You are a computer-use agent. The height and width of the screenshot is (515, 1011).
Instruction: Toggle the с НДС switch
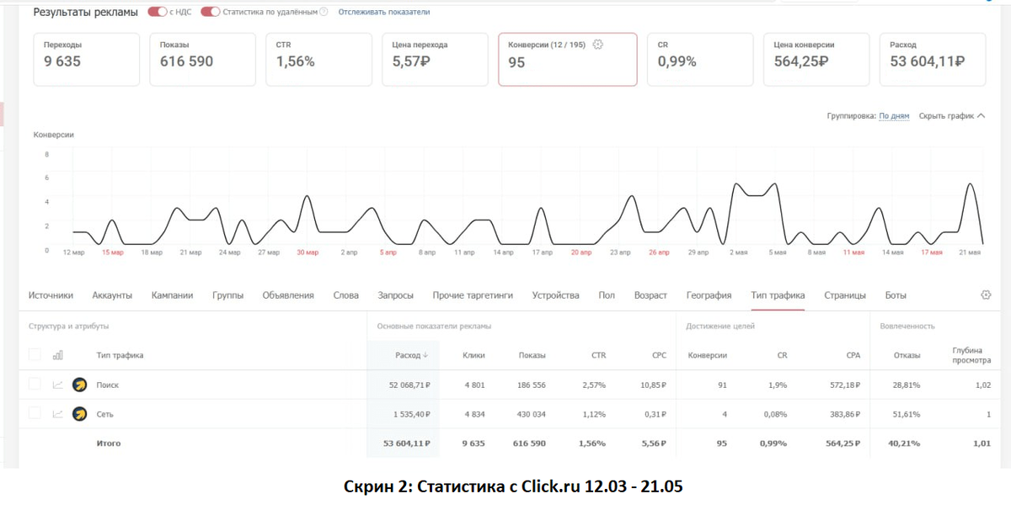click(157, 12)
